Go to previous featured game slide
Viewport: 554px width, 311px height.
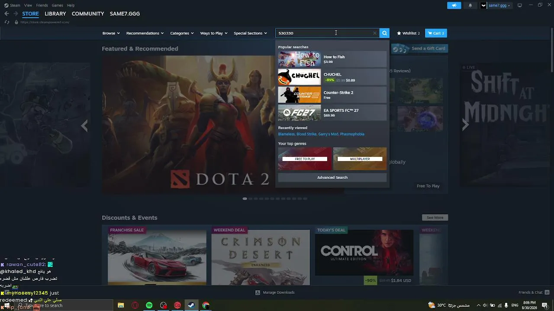(84, 125)
